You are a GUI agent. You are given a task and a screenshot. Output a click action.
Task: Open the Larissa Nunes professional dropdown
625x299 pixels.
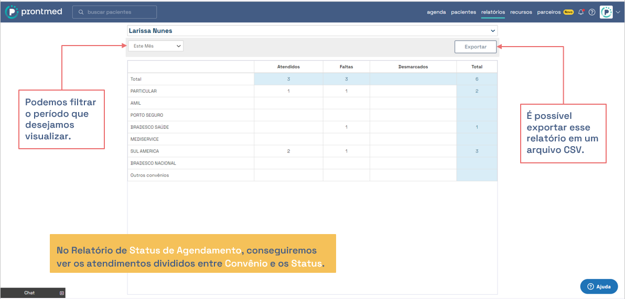coord(312,31)
